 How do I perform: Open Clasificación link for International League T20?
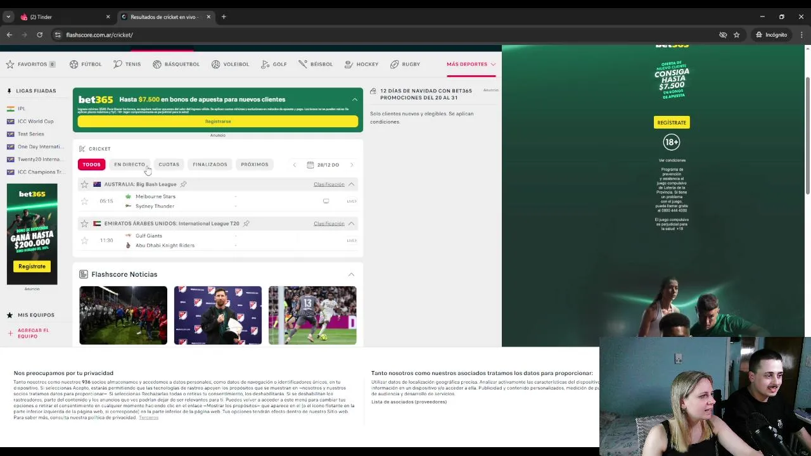point(329,224)
